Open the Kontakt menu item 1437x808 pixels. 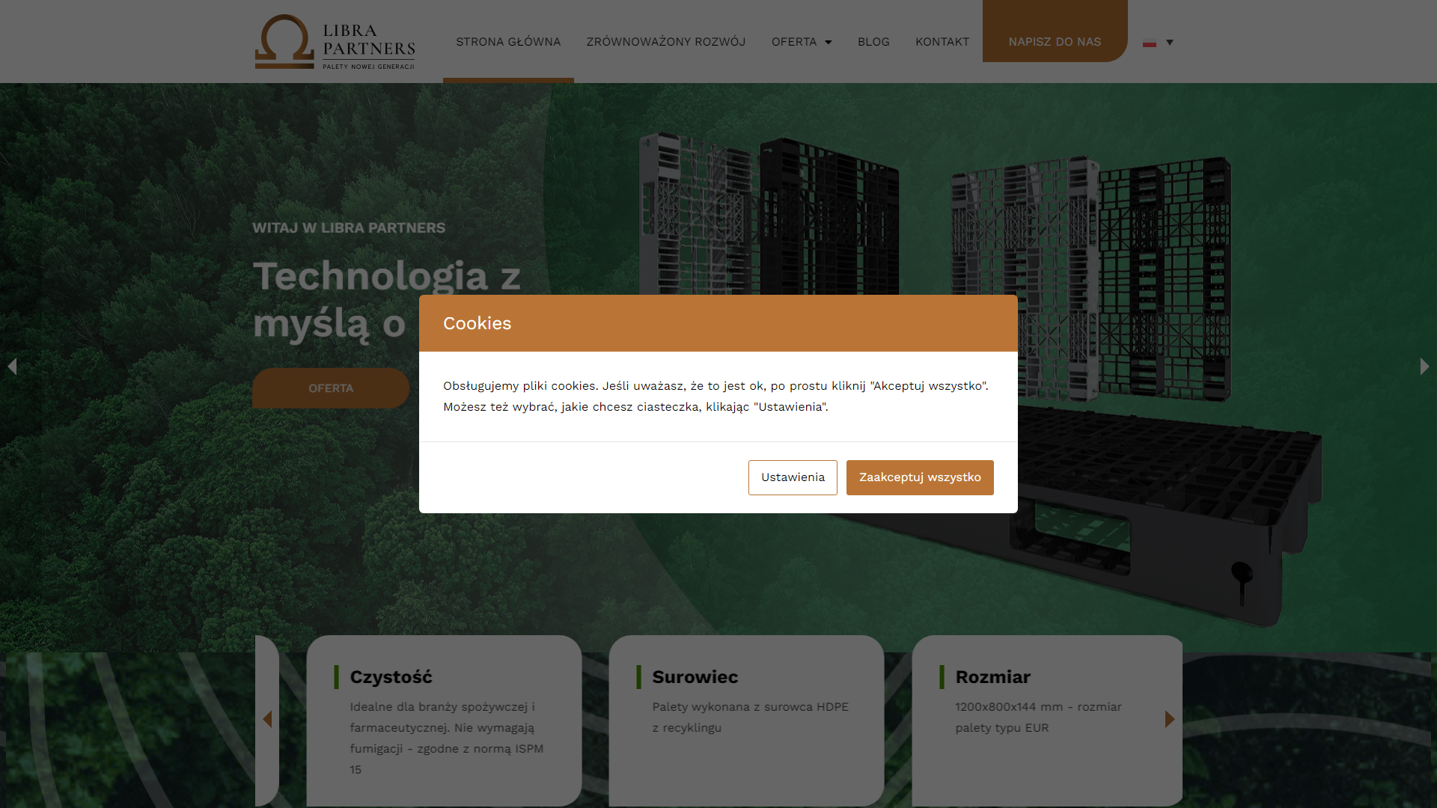(x=942, y=42)
